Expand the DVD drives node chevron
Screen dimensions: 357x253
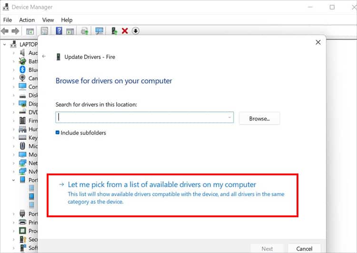[x=13, y=112]
